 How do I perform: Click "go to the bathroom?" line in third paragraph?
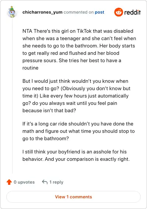46,139
